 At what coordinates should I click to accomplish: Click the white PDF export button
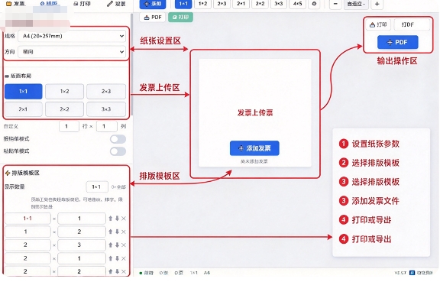[152, 18]
